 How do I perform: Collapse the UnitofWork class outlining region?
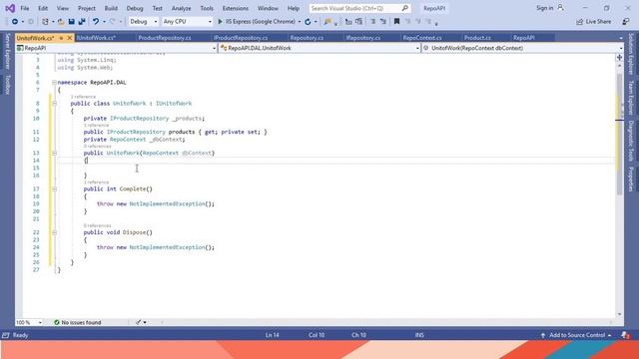(x=54, y=104)
